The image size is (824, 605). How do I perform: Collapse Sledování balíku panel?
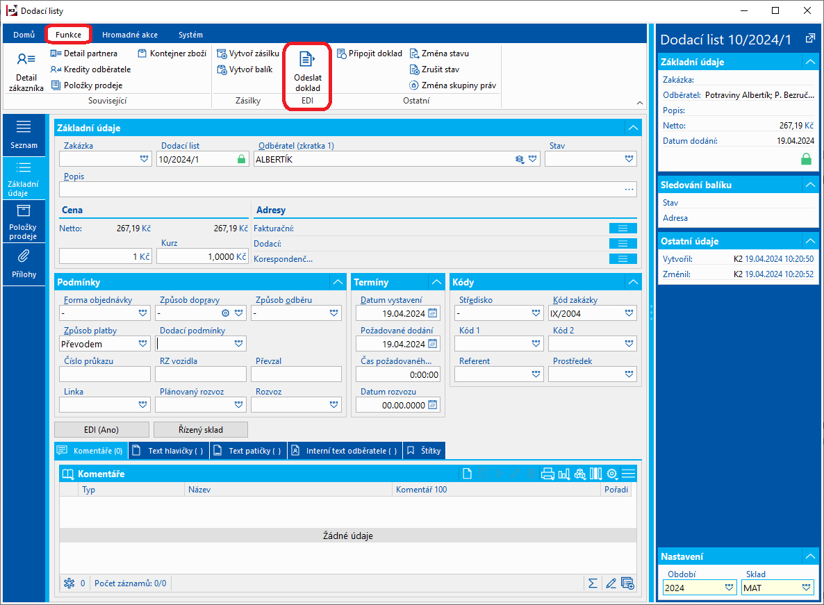click(x=810, y=185)
